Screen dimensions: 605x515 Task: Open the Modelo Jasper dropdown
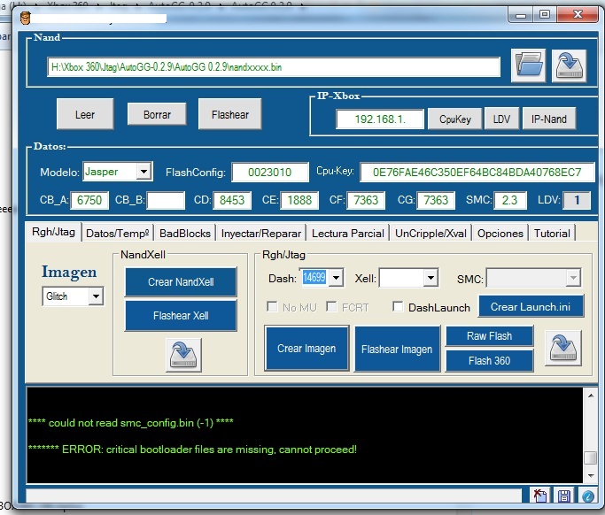click(143, 172)
